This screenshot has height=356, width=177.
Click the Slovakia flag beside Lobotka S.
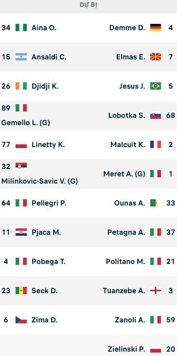click(156, 115)
